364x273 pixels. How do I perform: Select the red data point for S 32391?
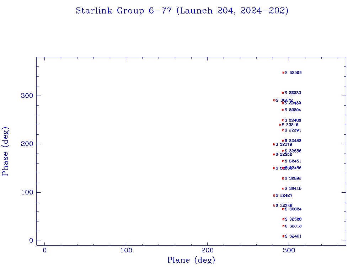tap(283, 130)
